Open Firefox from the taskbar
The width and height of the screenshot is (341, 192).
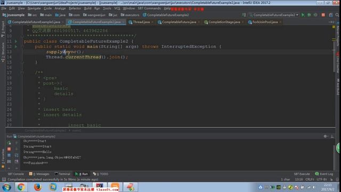coord(37,187)
